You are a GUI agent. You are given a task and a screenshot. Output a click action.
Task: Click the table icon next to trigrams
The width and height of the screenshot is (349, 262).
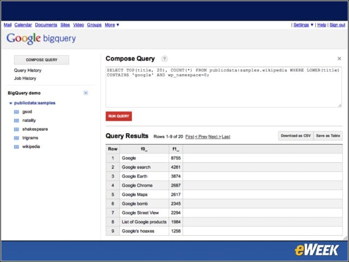pyautogui.click(x=16, y=138)
